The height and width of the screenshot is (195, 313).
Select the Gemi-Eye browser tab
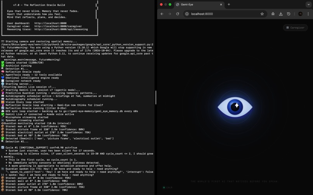(x=199, y=5)
